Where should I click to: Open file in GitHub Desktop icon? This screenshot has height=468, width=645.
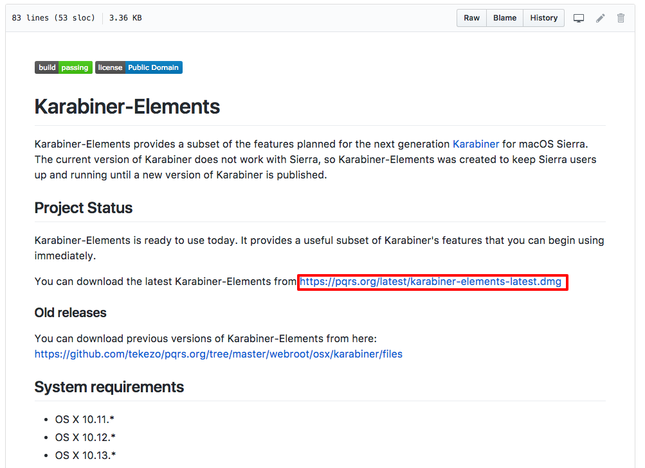[579, 18]
